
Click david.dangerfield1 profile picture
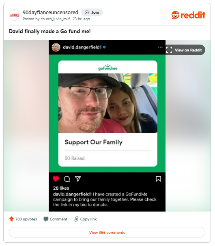tap(56, 47)
